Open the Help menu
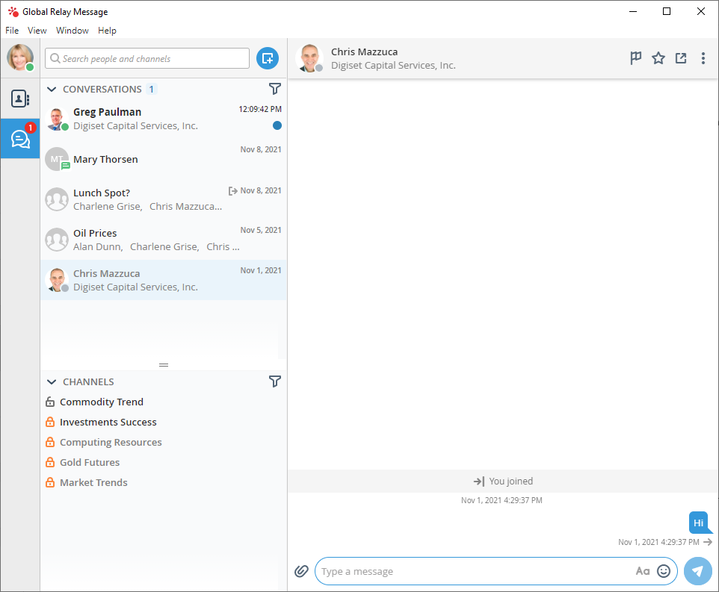Screen dimensions: 719x592 click(107, 30)
